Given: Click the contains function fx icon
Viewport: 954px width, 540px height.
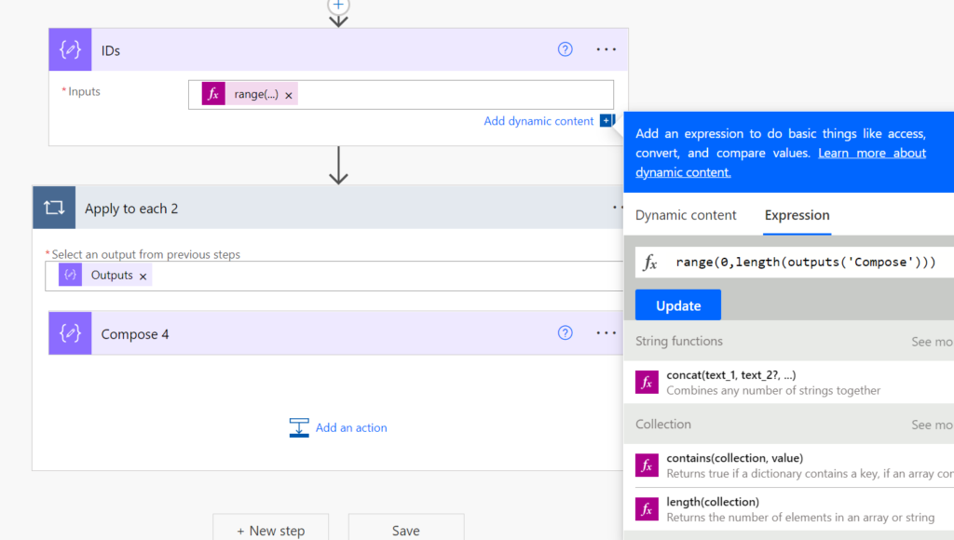Looking at the screenshot, I should [x=647, y=466].
